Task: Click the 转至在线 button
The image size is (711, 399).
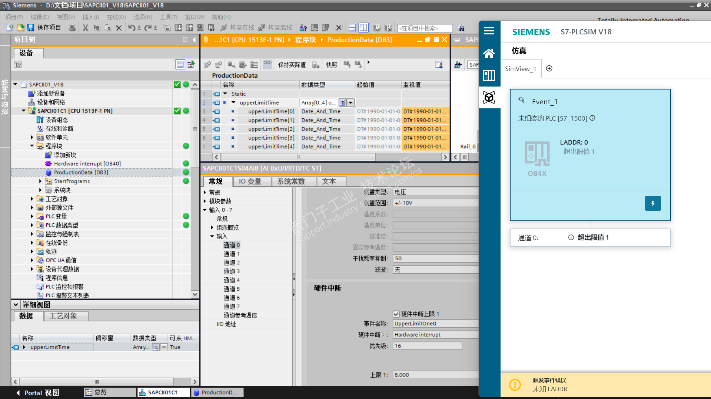Action: 237,28
